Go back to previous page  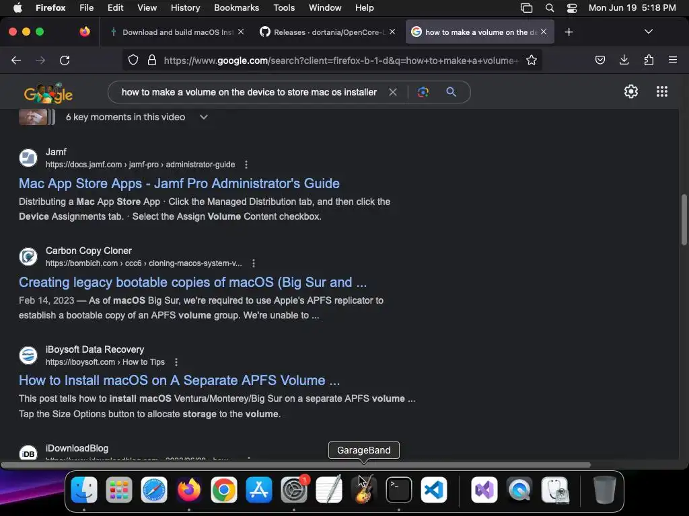(16, 60)
